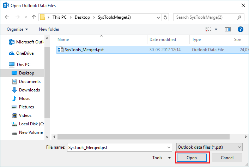This screenshot has width=249, height=167.
Task: Click the horizontal scrollbar left arrow
Action: click(x=54, y=137)
